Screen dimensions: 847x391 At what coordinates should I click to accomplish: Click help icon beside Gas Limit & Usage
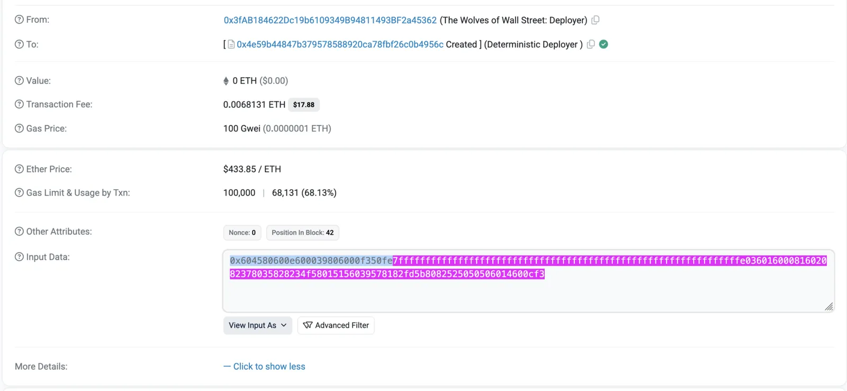point(19,193)
